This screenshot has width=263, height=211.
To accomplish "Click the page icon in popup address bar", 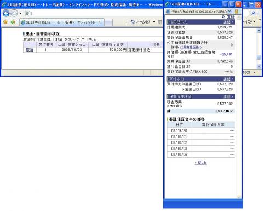I will point(168,12).
